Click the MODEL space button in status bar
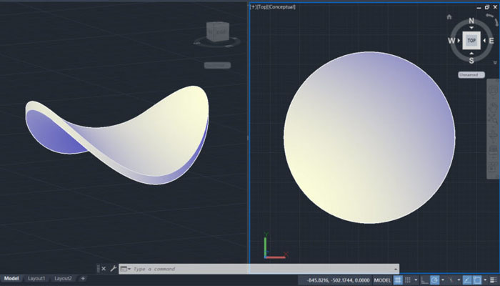This screenshot has width=500, height=286. coord(382,279)
